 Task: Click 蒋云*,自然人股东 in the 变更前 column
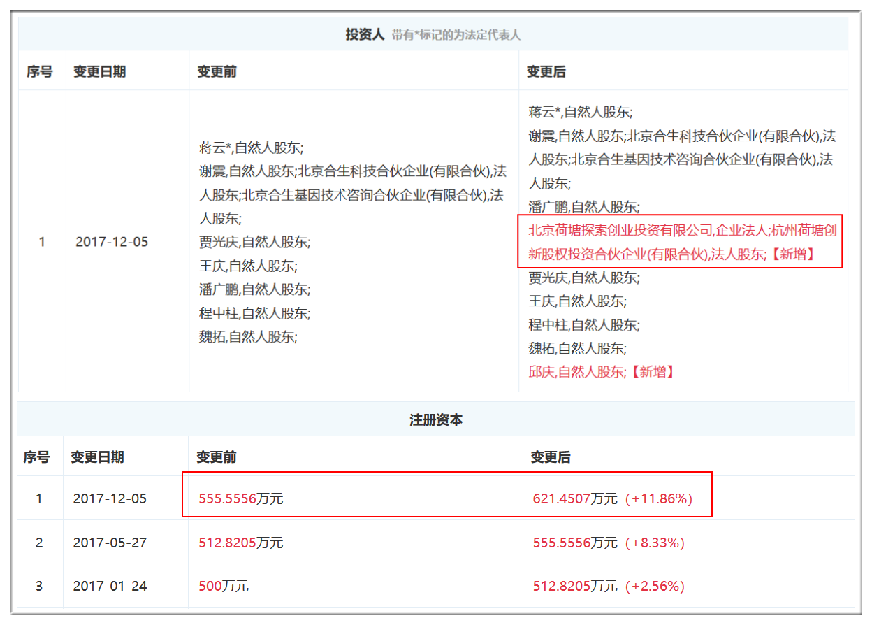click(x=252, y=148)
